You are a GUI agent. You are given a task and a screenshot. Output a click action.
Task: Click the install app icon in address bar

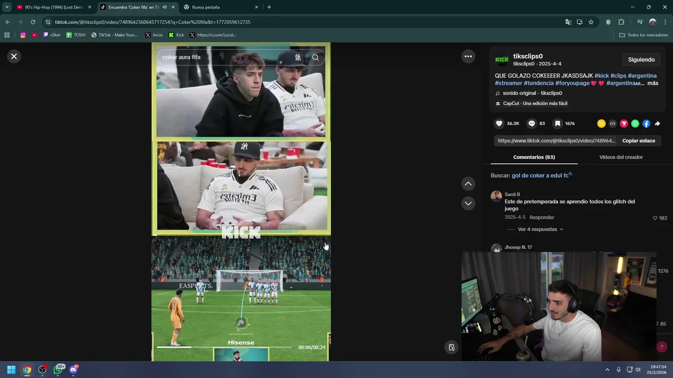tap(579, 22)
